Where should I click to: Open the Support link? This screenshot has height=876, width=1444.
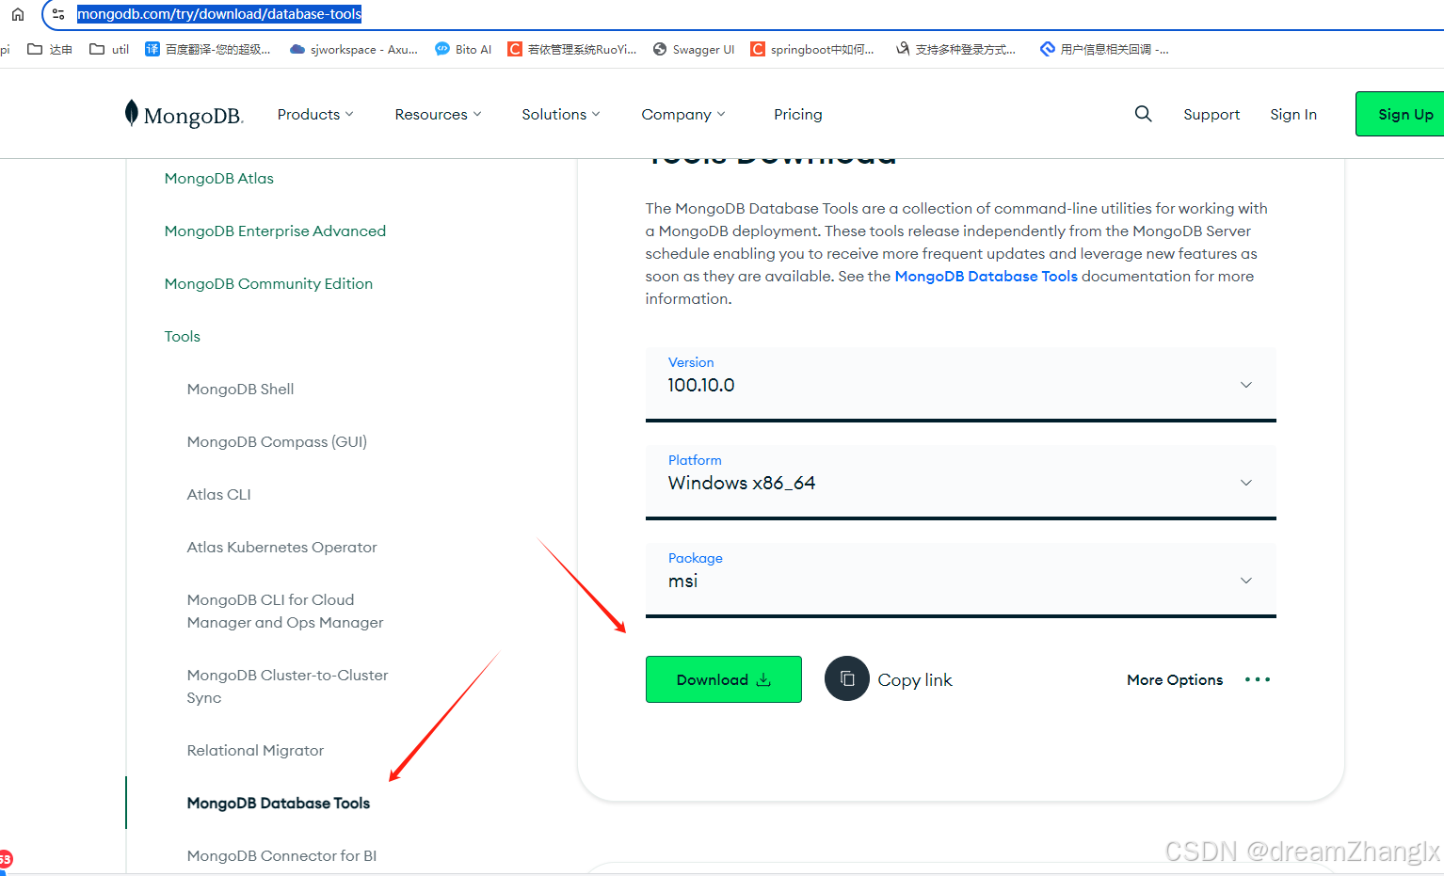[1211, 114]
